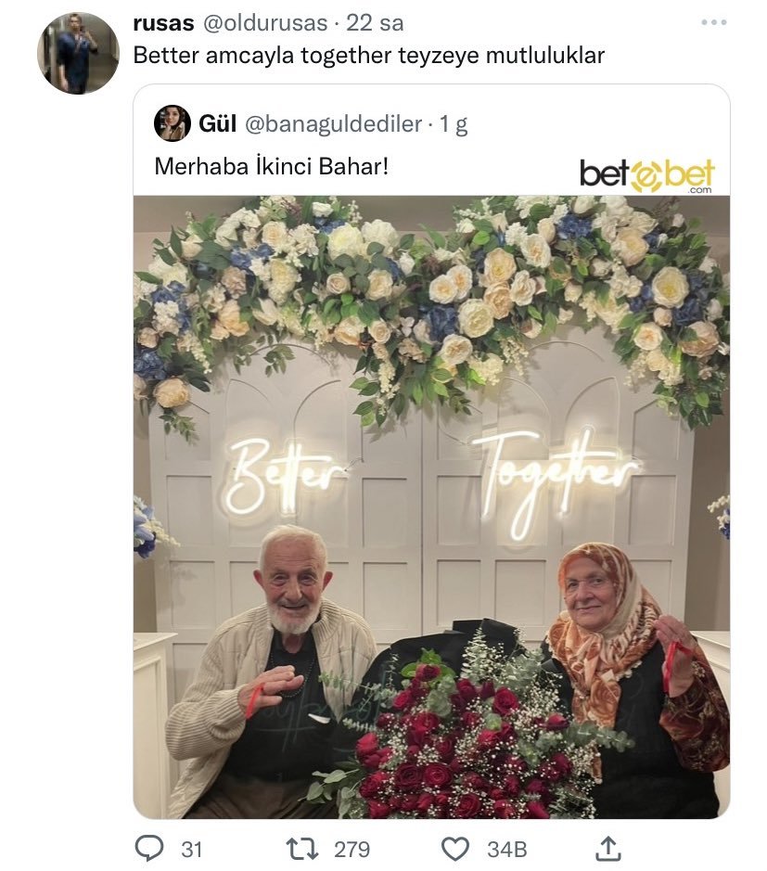View the 279 retweets count
Screen dimensions: 767x871
pyautogui.click(x=352, y=850)
